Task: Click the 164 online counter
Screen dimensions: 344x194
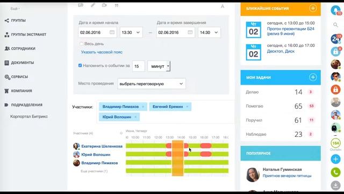Action: [x=335, y=143]
